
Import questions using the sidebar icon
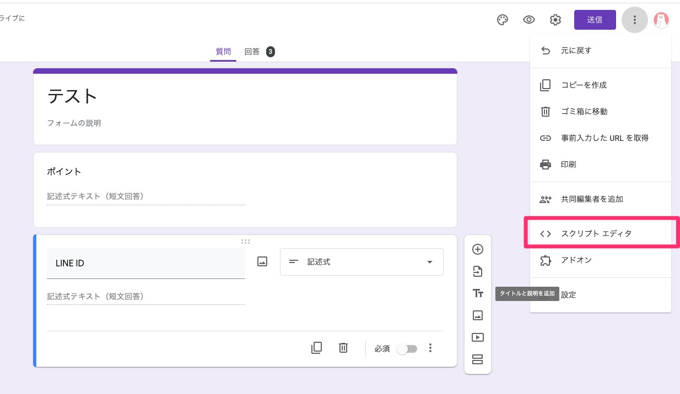[478, 271]
